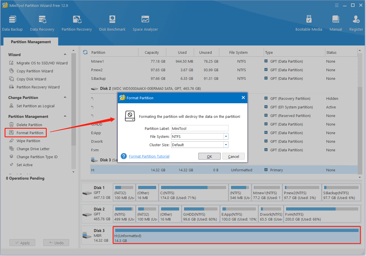Refresh the partition list
The width and height of the screenshot is (366, 256).
click(x=85, y=52)
